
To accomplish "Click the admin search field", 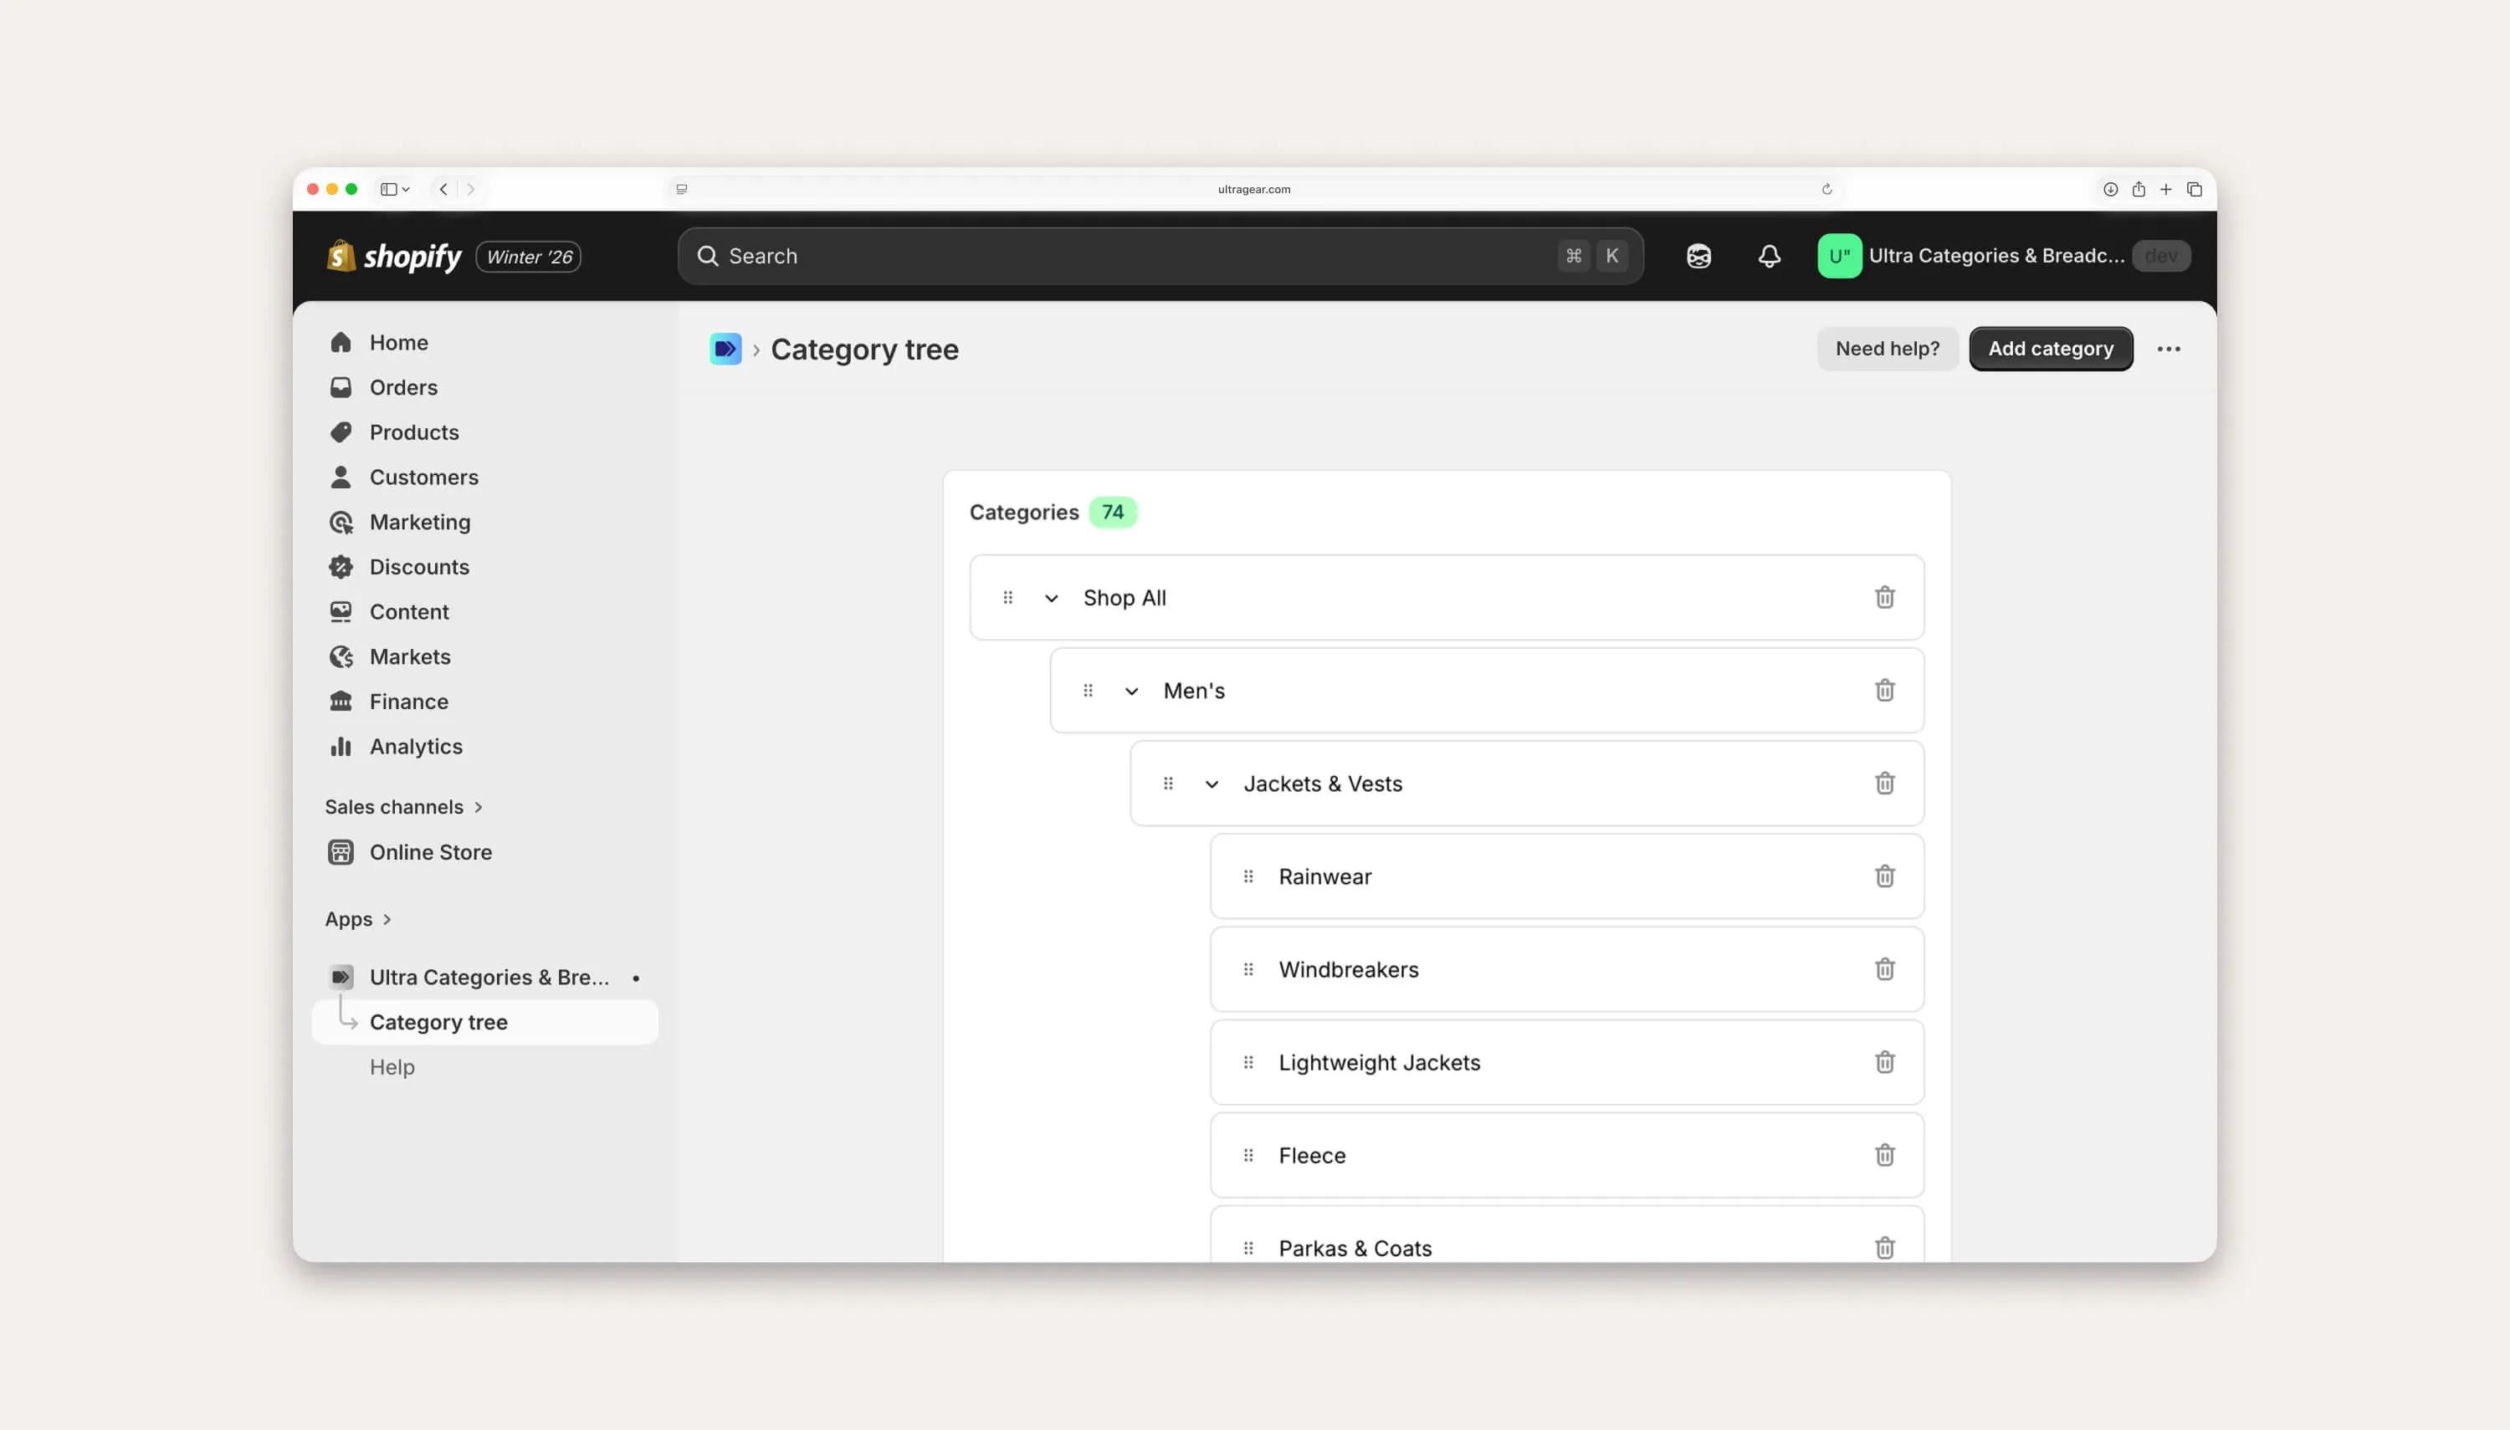I will coord(1081,255).
